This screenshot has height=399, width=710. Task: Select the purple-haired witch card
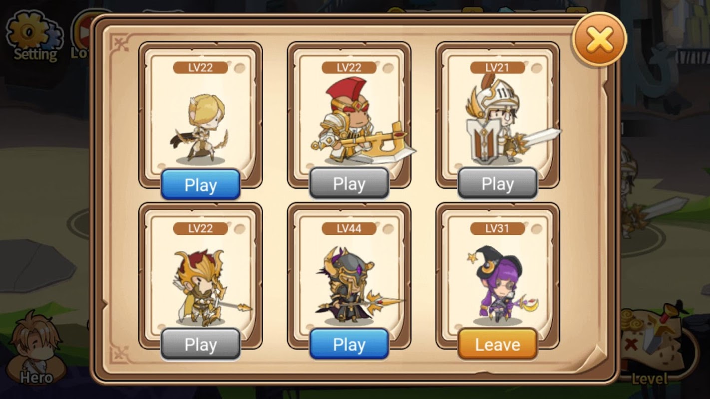498,275
